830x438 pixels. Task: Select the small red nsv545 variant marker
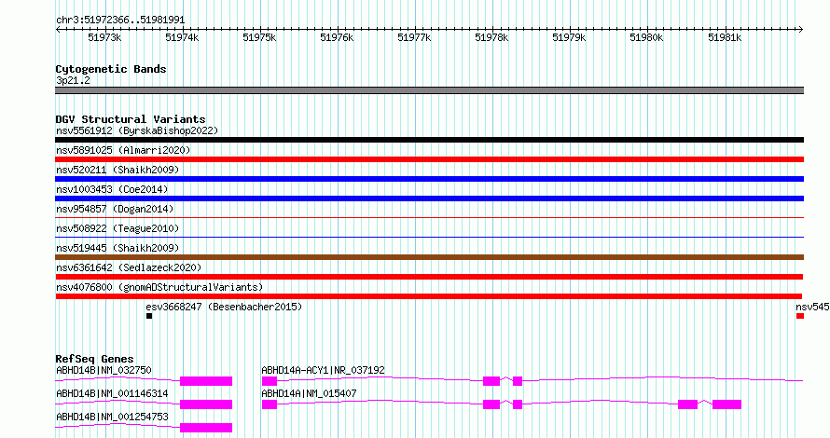tap(800, 316)
